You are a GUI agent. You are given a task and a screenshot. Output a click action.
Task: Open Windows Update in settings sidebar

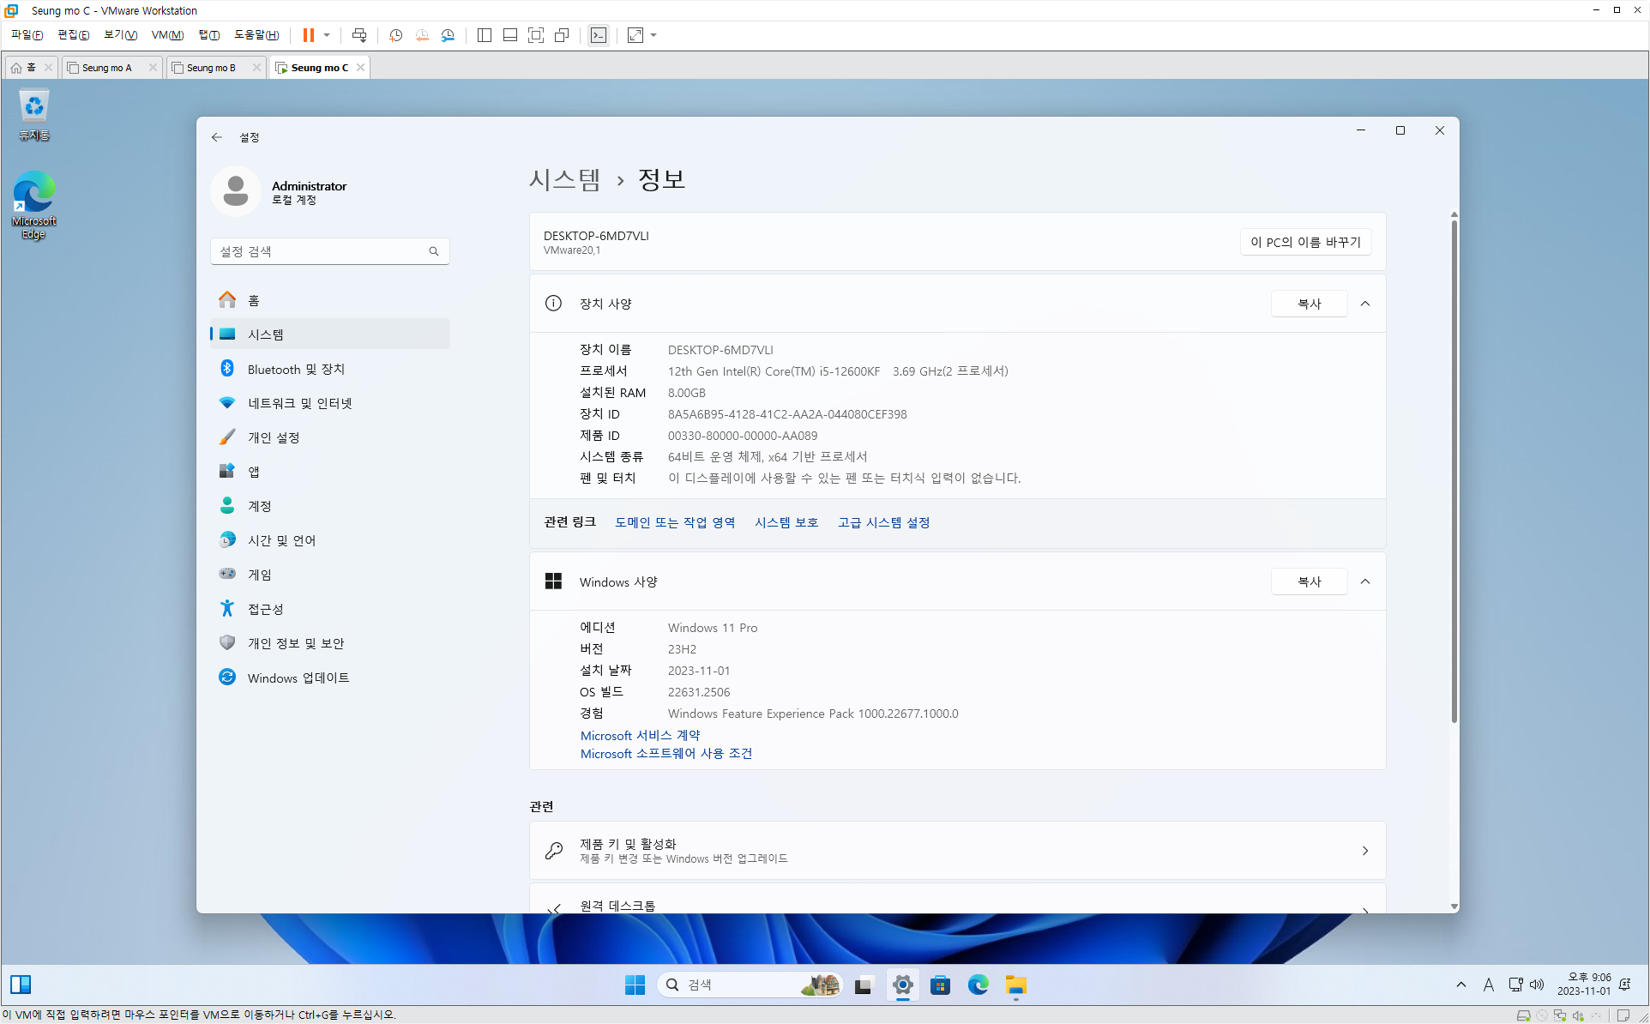coord(298,678)
